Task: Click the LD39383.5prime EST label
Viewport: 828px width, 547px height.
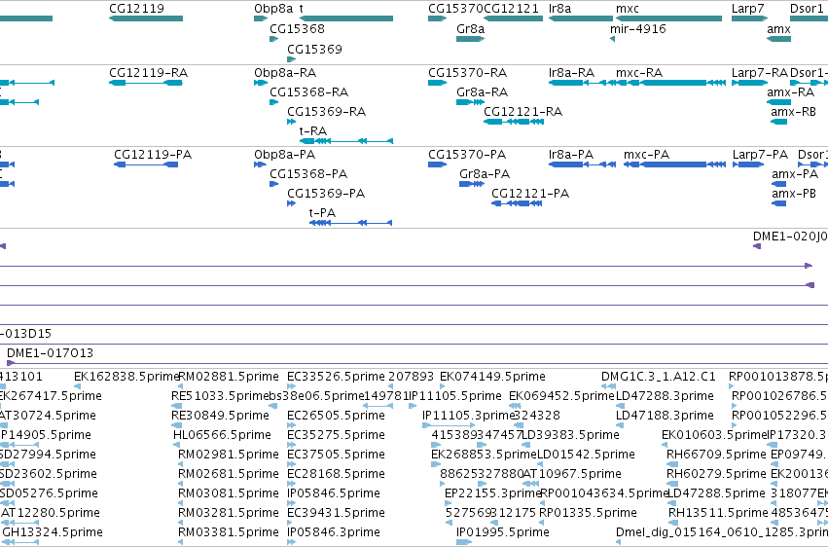Action: (570, 435)
